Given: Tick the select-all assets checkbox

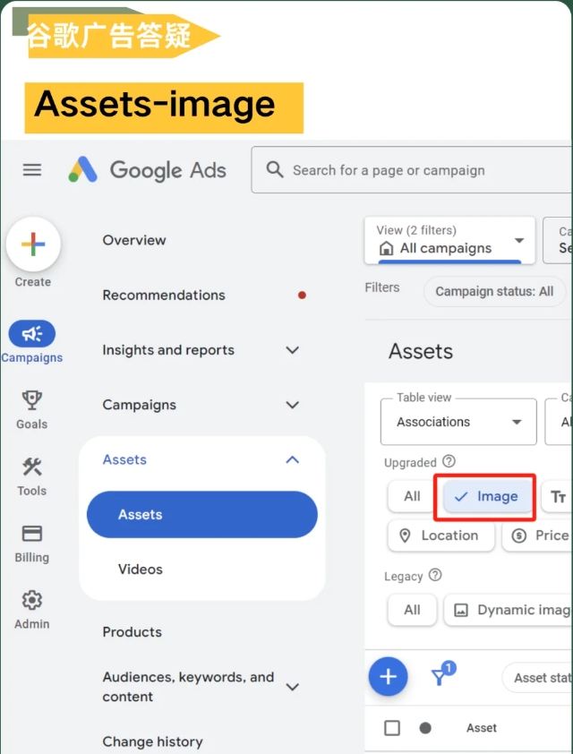Looking at the screenshot, I should coord(392,728).
